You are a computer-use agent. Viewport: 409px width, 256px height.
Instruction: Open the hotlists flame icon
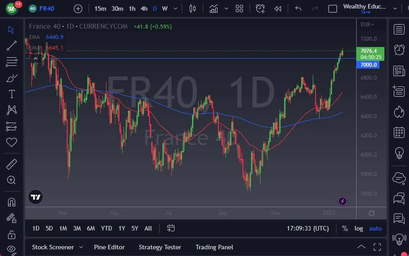click(399, 112)
